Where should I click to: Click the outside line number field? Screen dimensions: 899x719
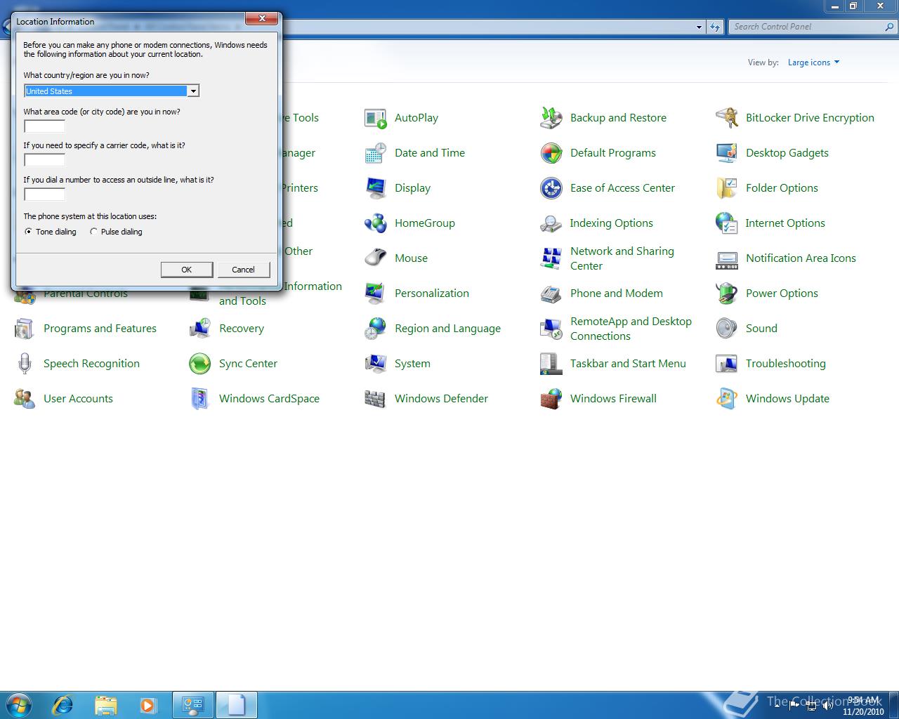(44, 194)
